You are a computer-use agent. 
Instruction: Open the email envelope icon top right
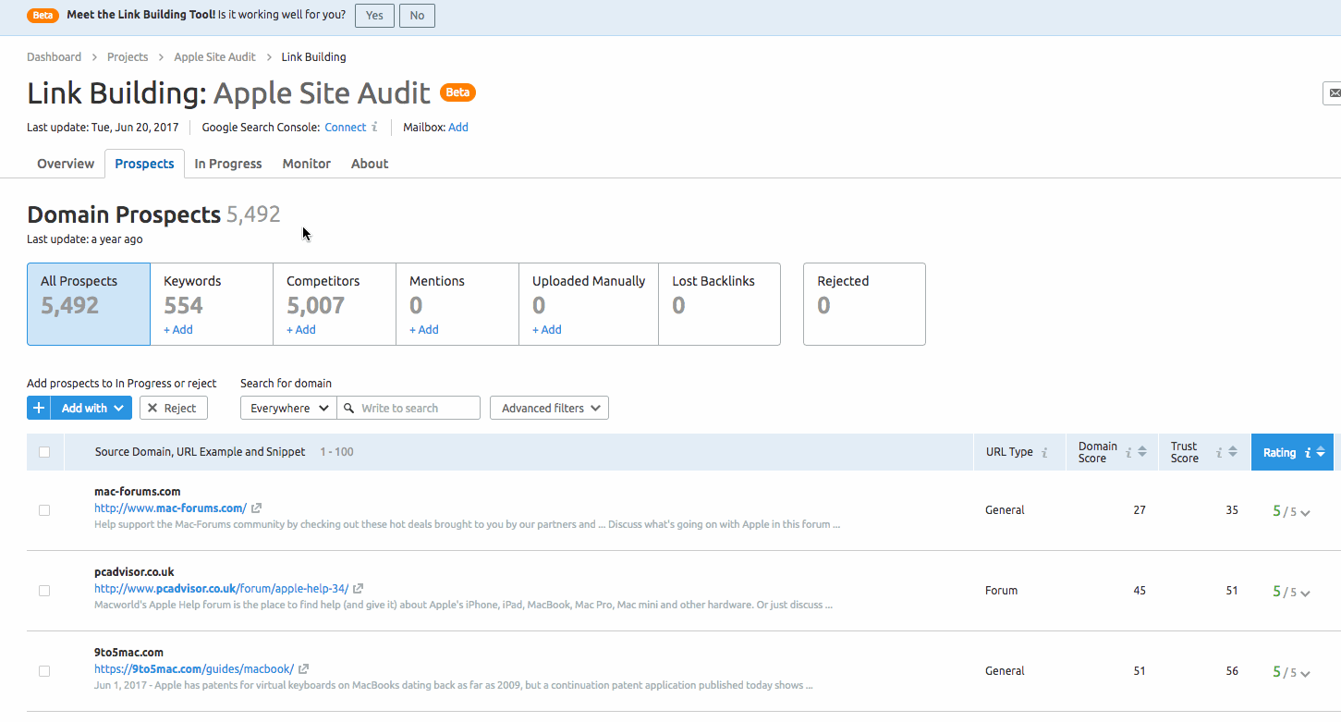pyautogui.click(x=1334, y=92)
